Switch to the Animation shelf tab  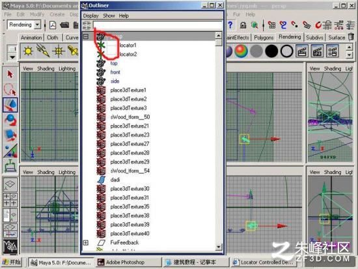coord(31,38)
